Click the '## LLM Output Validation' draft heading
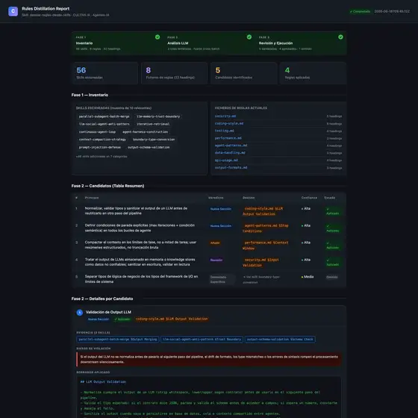Viewport: 418px width, 418px height. [103, 382]
